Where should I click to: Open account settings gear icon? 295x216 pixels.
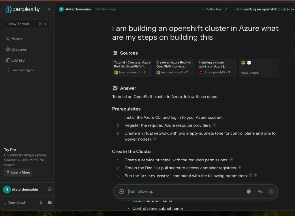50,189
